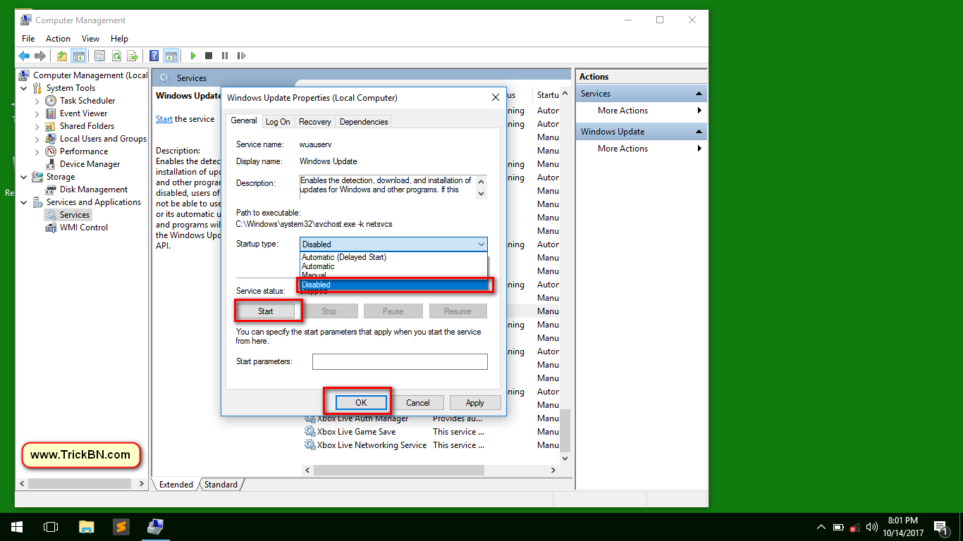Click the volume icon in system tray
Viewport: 963px width, 541px height.
tap(871, 527)
